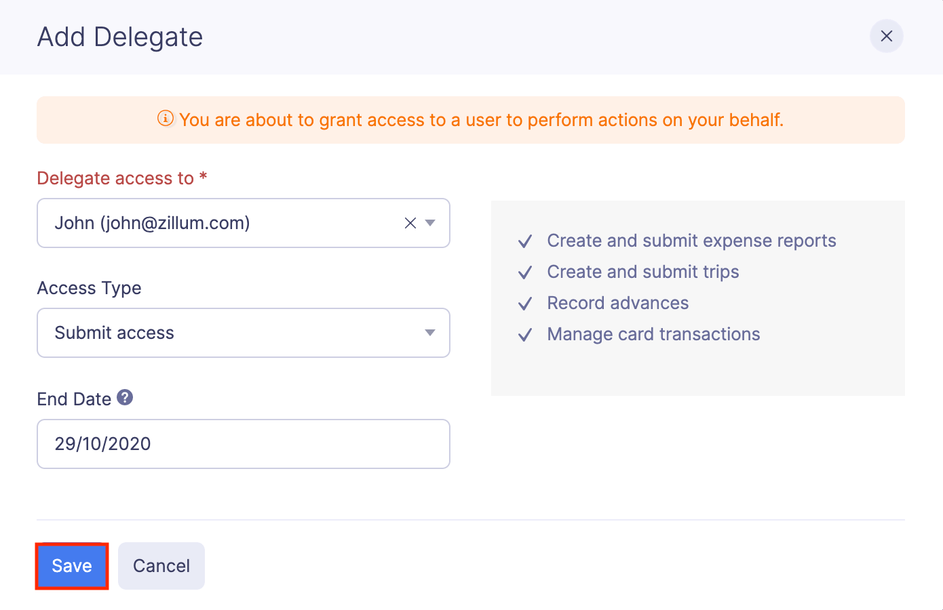Viewport: 943px width, 610px height.
Task: Click the Add Delegate title
Action: point(119,37)
